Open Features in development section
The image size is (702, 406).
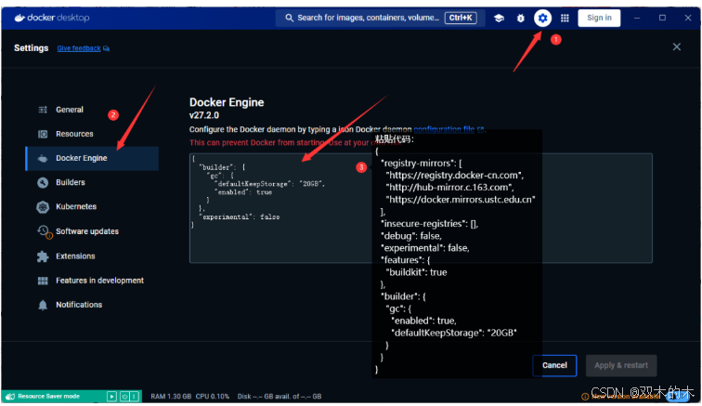(92, 281)
